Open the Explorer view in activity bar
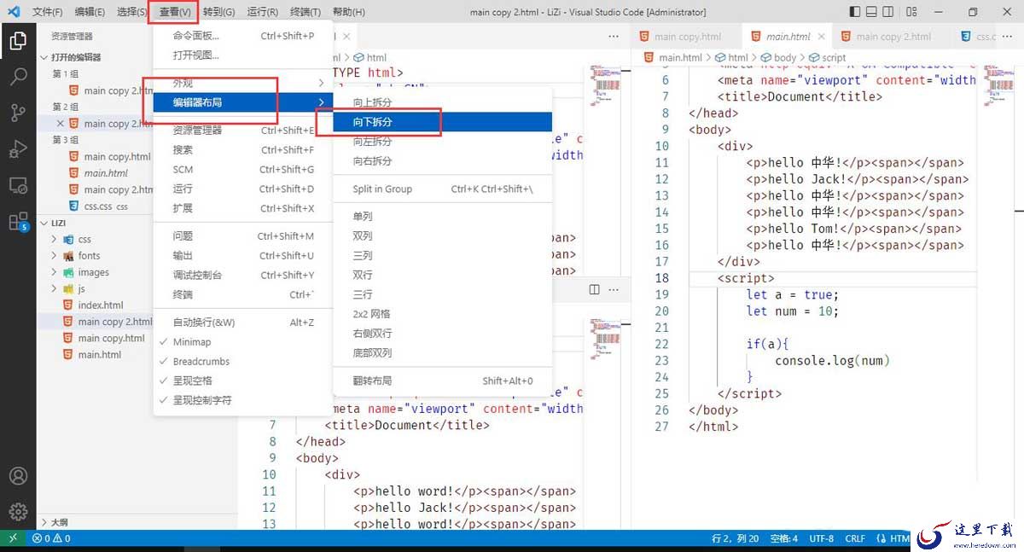Image resolution: width=1024 pixels, height=552 pixels. tap(18, 40)
